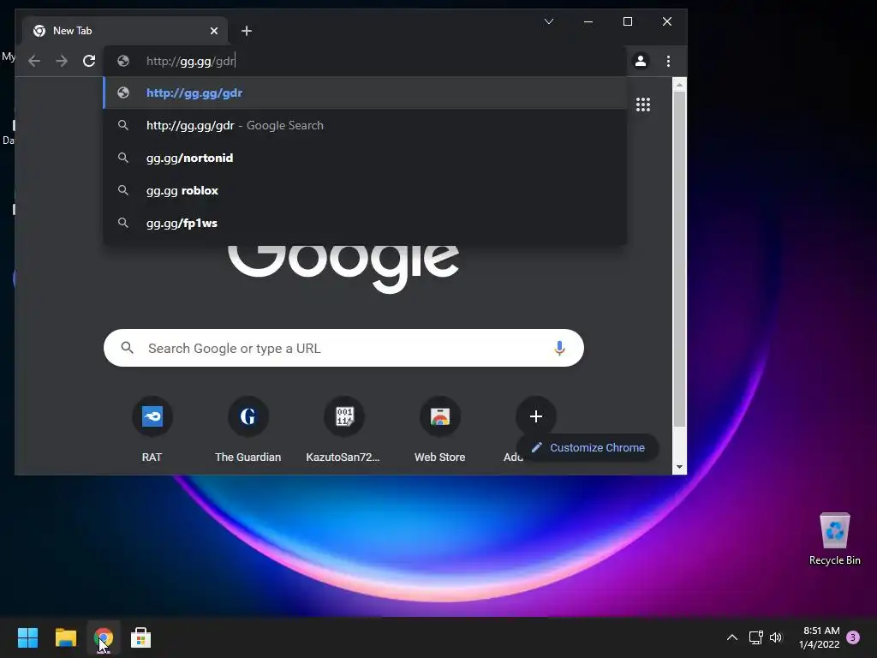877x658 pixels.
Task: Click the scrollbar down arrow in Chrome
Action: 679,467
